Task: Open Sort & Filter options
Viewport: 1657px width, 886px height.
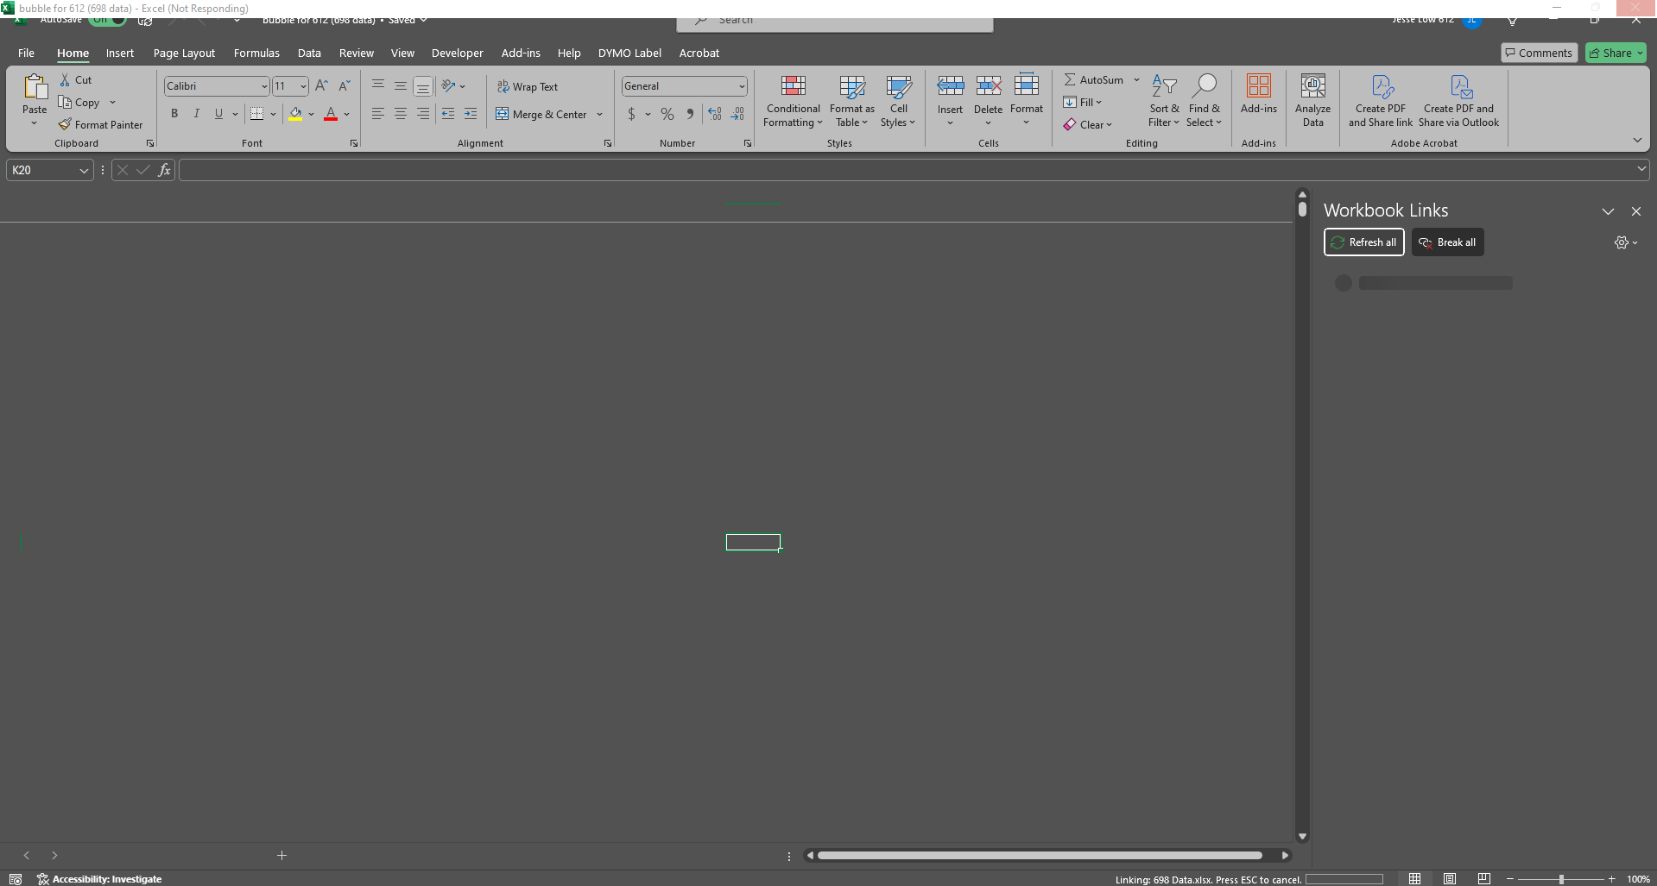Action: [1164, 101]
